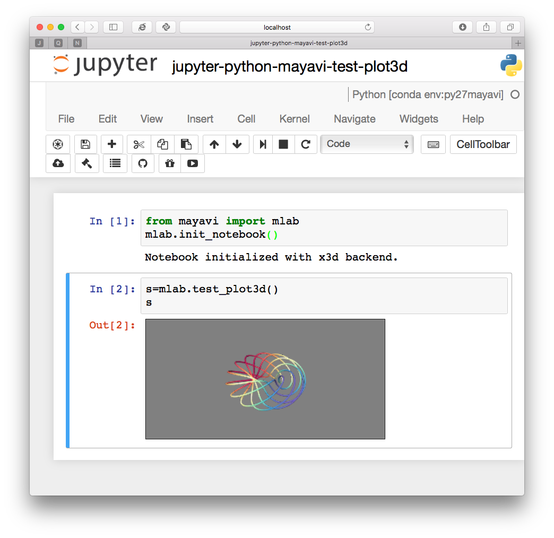554x538 pixels.
Task: Paste cell using the clipboard icon
Action: (186, 144)
